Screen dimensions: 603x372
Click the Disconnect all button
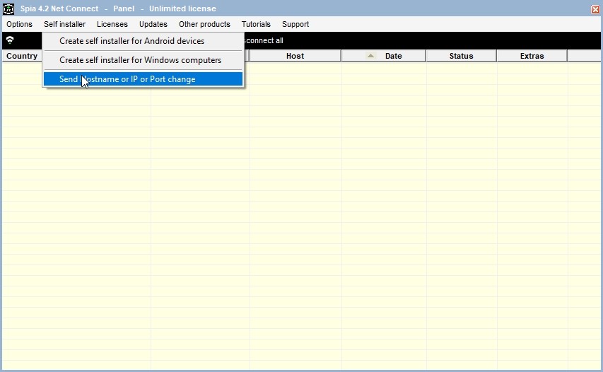(264, 40)
